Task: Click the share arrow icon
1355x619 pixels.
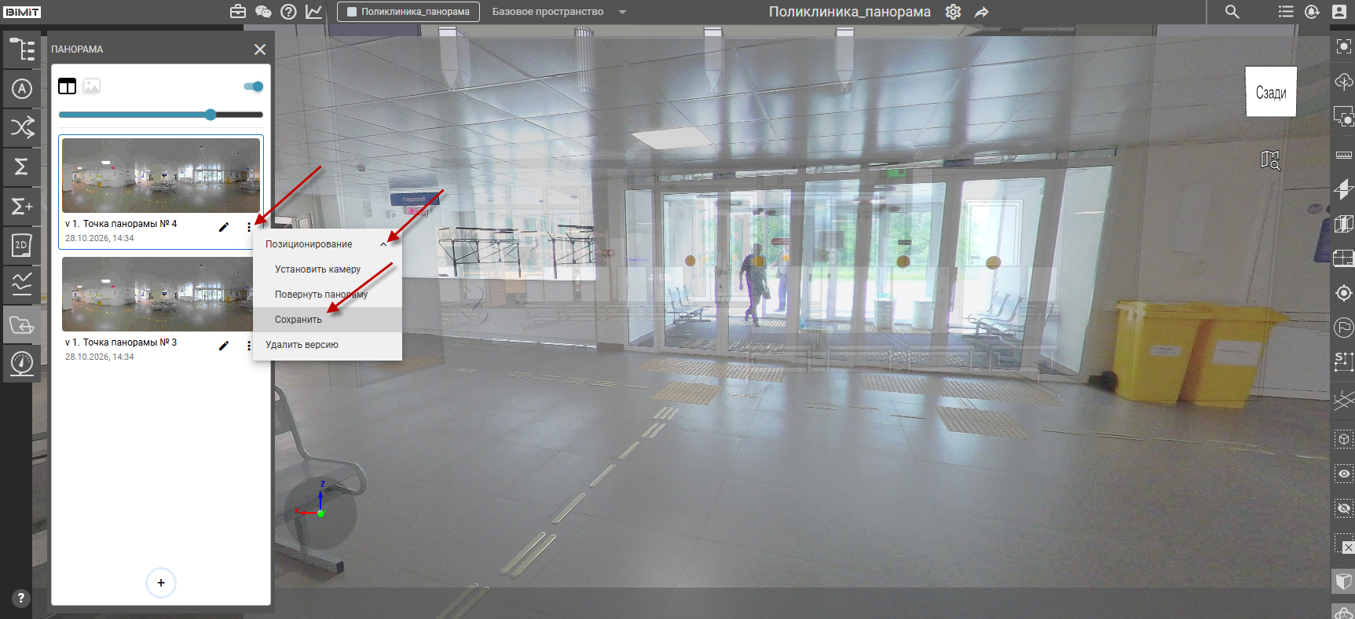Action: [981, 12]
